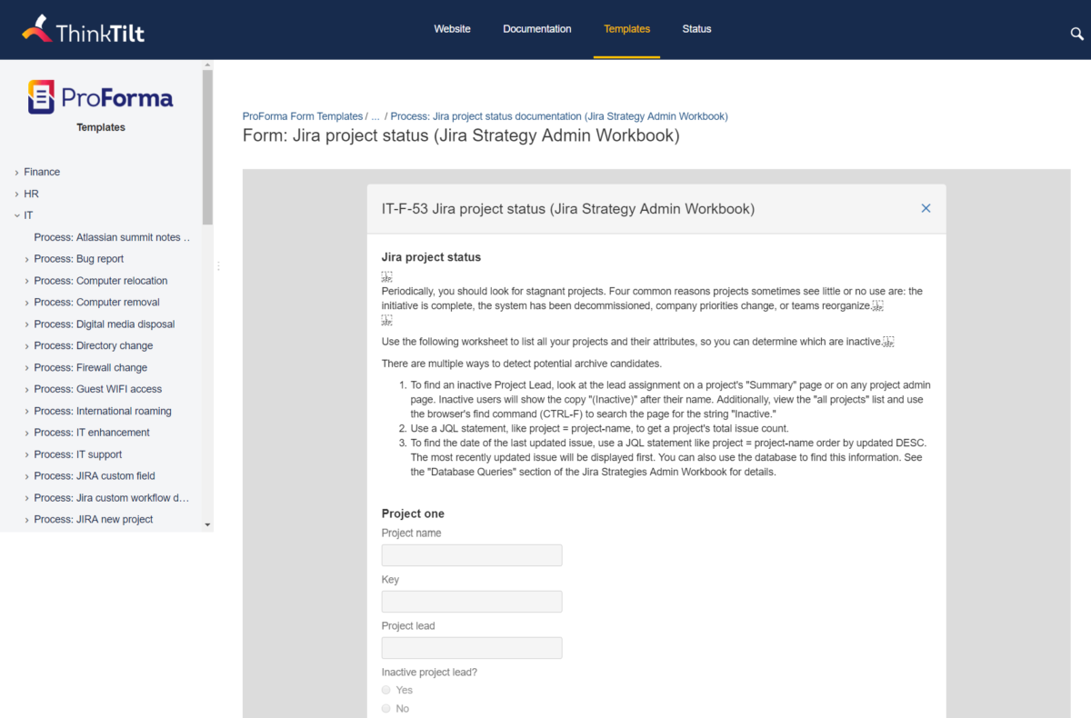Open the Documentation page
The width and height of the screenshot is (1091, 718).
(536, 28)
